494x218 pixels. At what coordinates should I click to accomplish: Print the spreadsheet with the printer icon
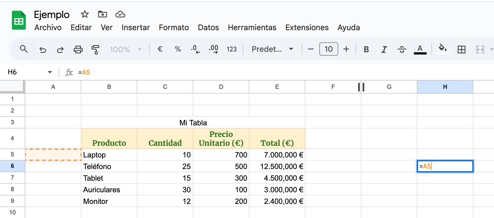78,50
